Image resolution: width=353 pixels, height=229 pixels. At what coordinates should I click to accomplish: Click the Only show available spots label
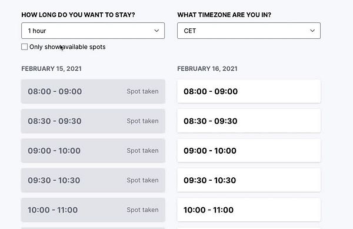click(68, 47)
